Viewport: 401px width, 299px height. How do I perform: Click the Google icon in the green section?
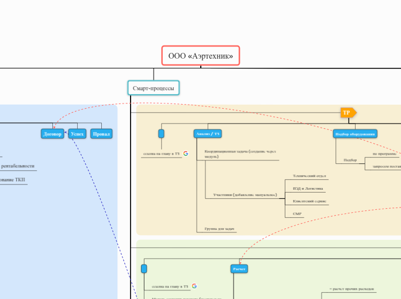[x=194, y=286]
